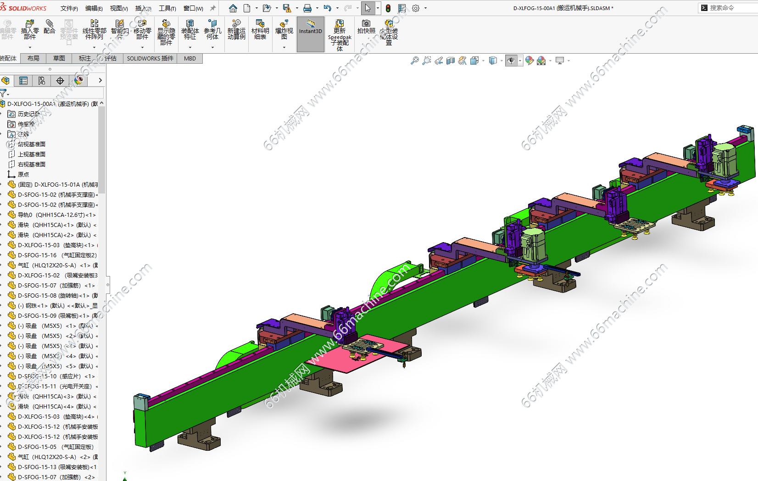Click 拍快照 (Take Snapshot) camera icon

coord(366,27)
